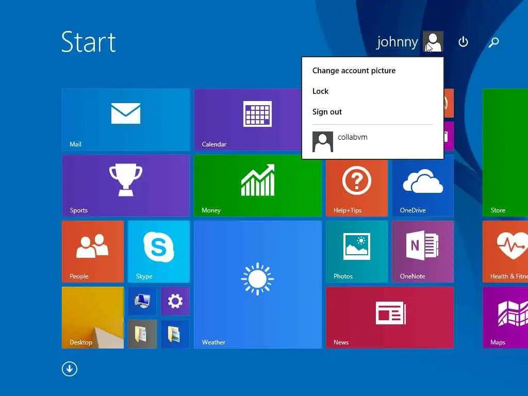
Task: Select Lock in the account menu
Action: point(320,91)
